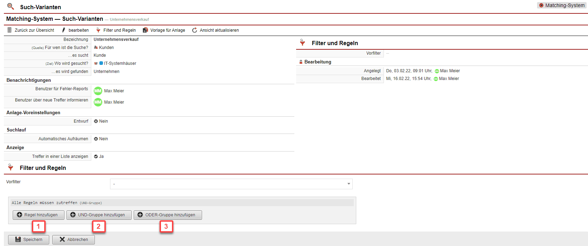
Task: Go back via Zurück zur Übersicht
Action: pos(34,30)
